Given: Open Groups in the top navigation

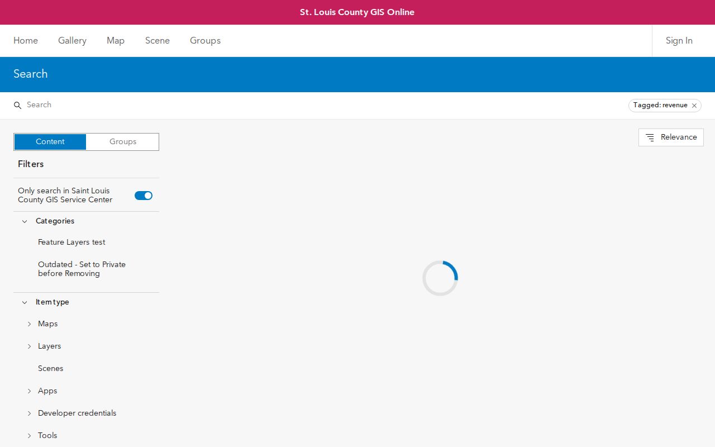Looking at the screenshot, I should point(205,41).
